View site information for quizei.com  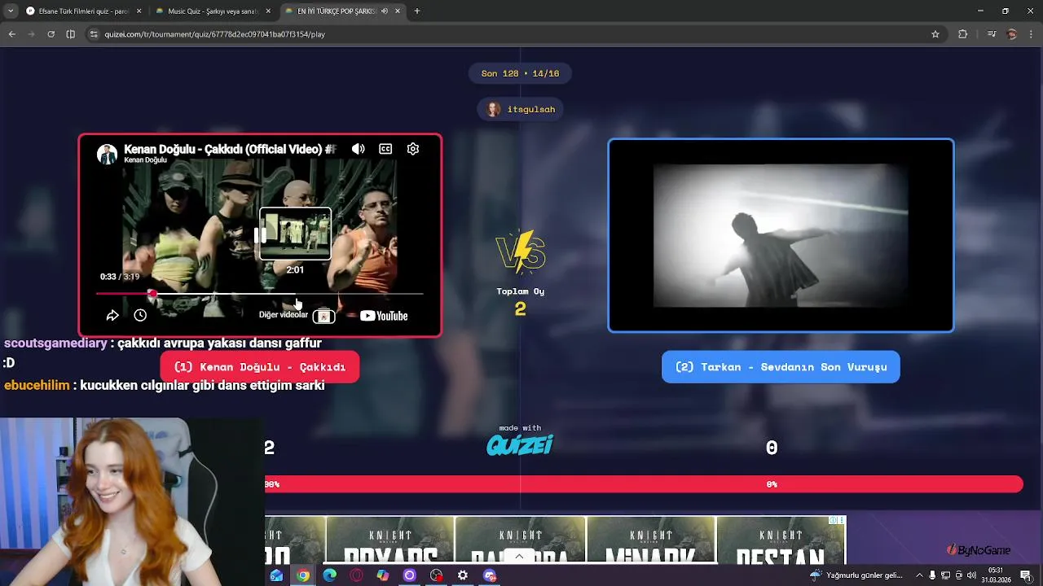94,34
